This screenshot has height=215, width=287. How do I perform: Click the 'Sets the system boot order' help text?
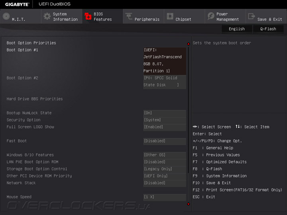coord(222,43)
